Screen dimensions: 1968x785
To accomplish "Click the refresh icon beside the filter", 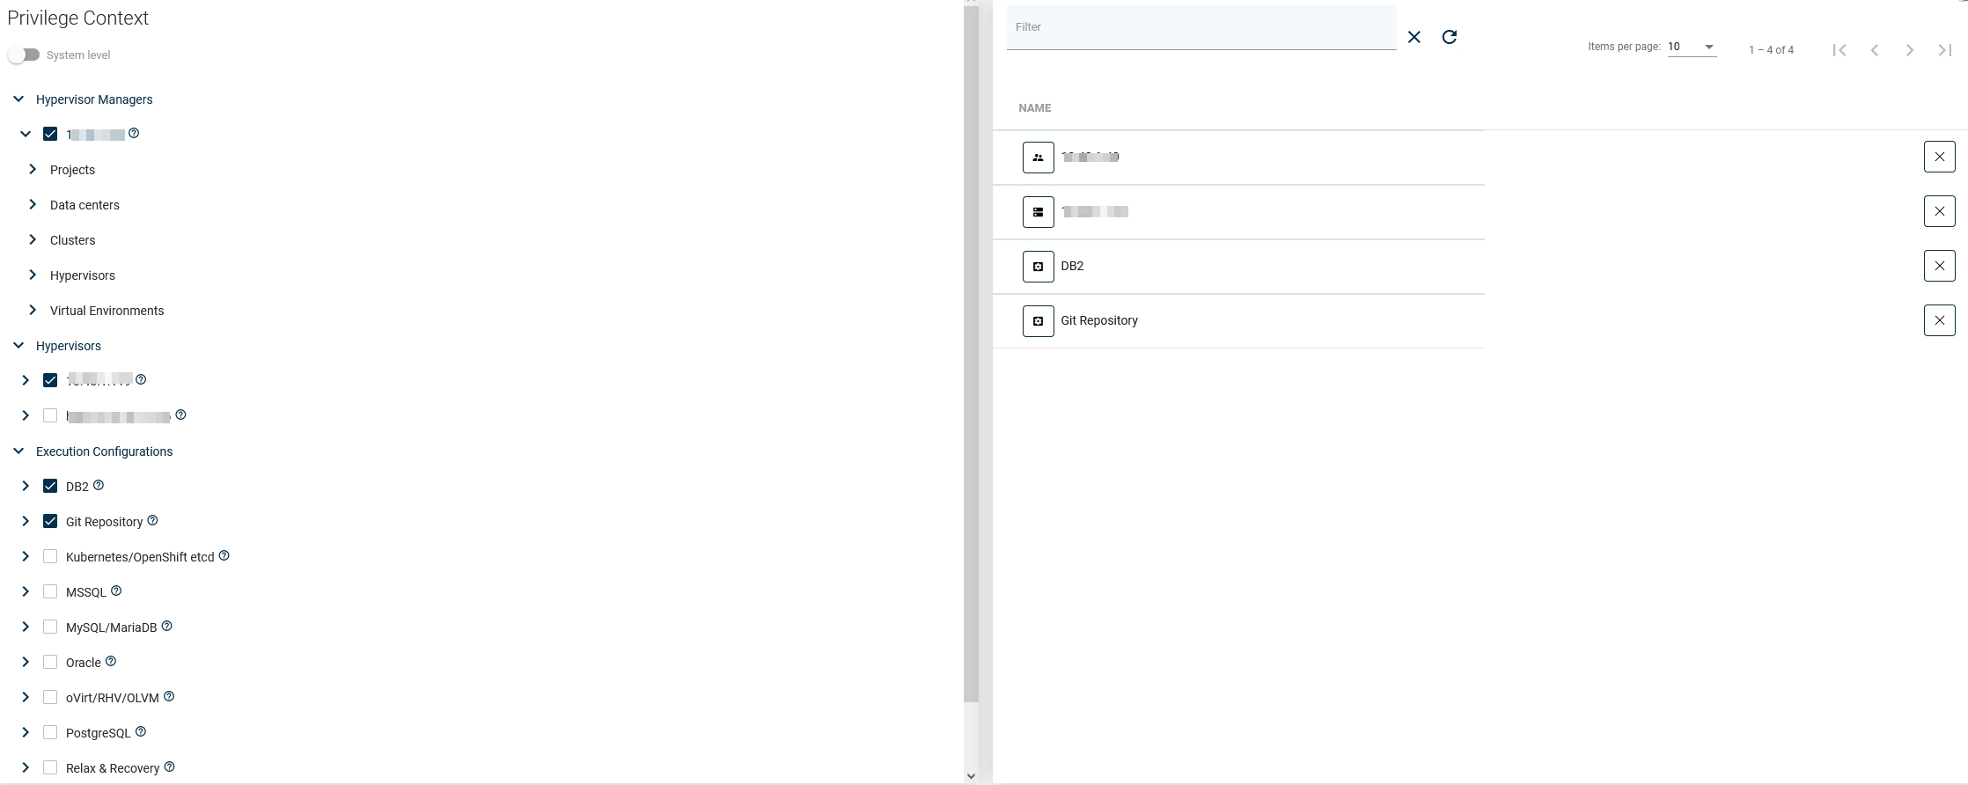I will [1450, 37].
